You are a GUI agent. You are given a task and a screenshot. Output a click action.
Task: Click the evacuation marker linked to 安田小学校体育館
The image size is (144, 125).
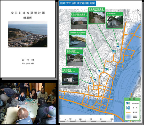pos(107,69)
